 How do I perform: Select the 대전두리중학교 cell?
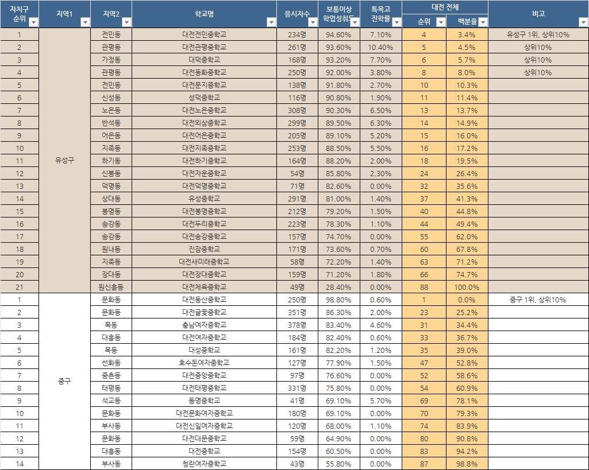pyautogui.click(x=205, y=224)
